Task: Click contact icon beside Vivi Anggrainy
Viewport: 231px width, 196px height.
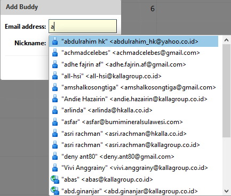Action: 55,168
